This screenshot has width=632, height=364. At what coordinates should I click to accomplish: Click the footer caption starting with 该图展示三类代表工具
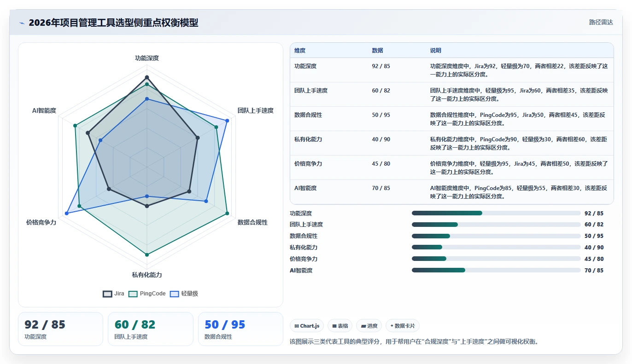coord(414,341)
